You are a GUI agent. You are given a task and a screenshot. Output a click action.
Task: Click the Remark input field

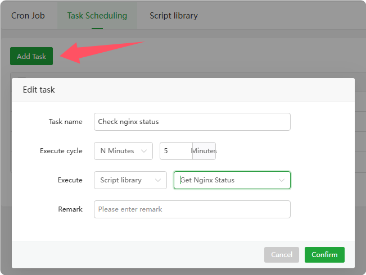pos(192,209)
